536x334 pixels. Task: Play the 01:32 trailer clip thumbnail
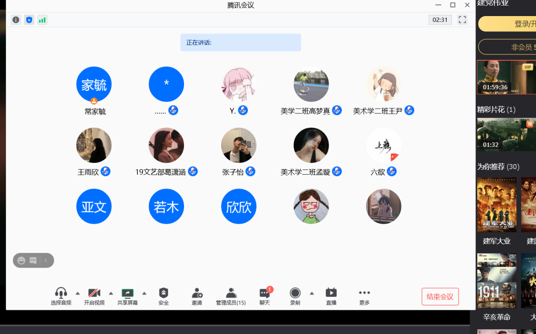tap(506, 134)
